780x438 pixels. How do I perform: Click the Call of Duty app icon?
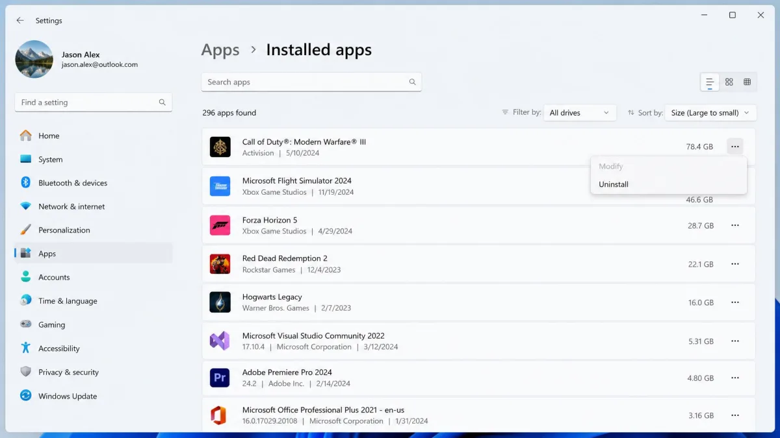[x=220, y=147]
